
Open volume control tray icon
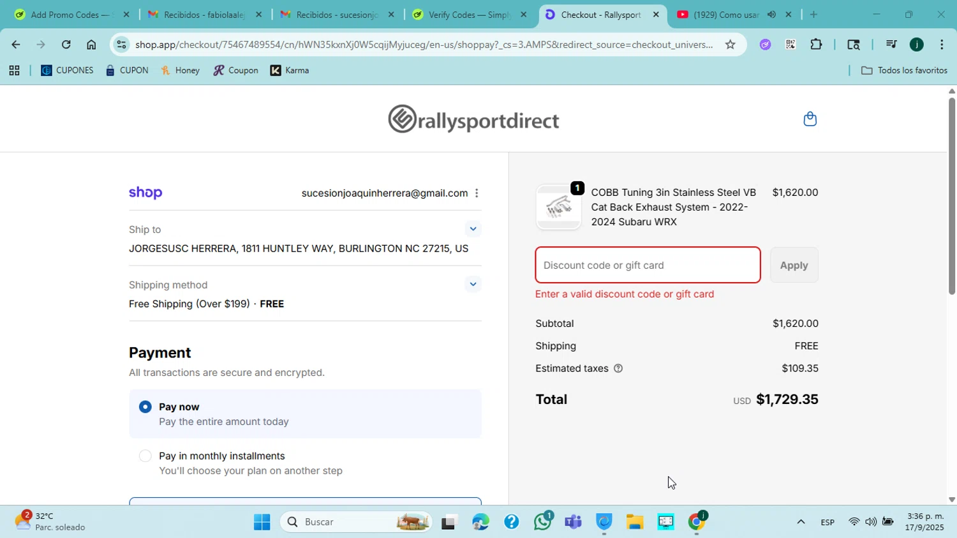(x=870, y=522)
